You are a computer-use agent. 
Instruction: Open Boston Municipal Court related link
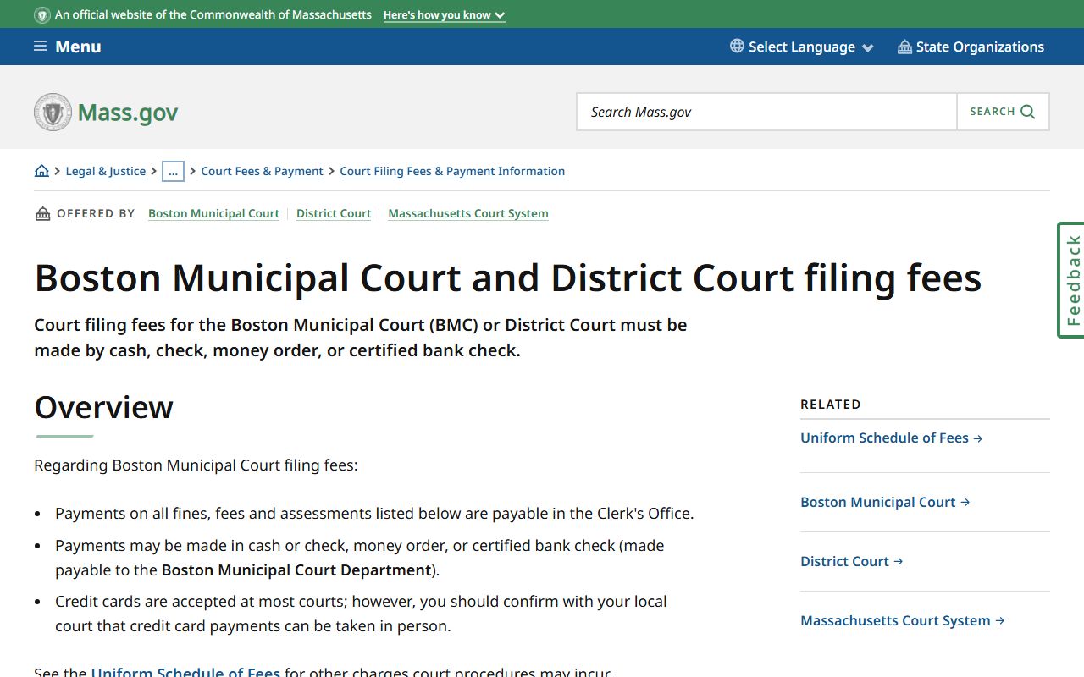click(885, 502)
